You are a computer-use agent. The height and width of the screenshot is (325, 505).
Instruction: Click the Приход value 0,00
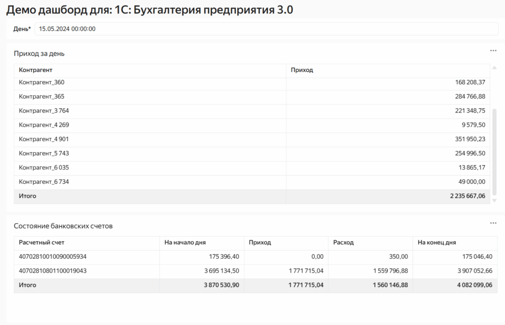pyautogui.click(x=317, y=257)
